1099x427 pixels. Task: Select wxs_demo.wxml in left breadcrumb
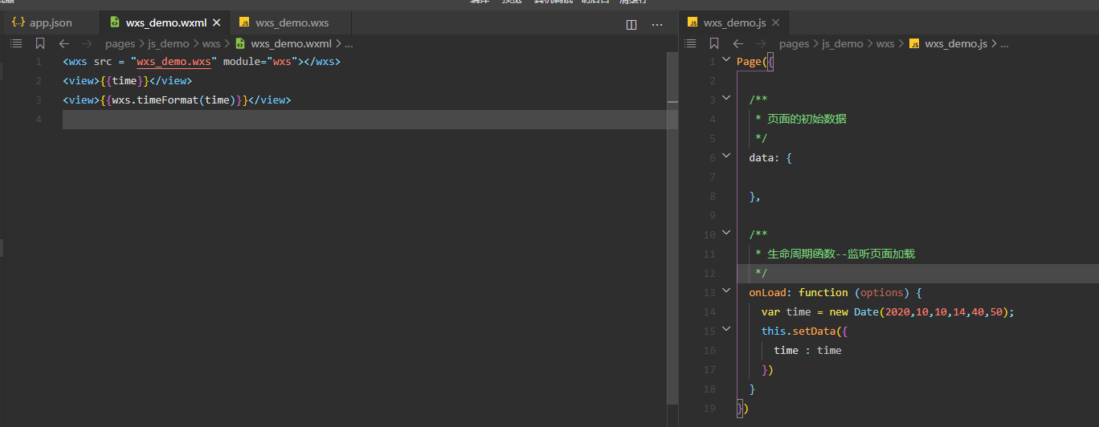[291, 44]
